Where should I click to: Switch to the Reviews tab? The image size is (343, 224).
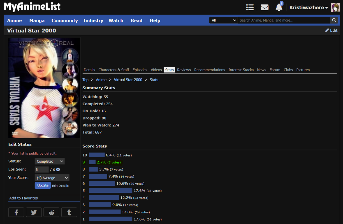[x=184, y=70]
